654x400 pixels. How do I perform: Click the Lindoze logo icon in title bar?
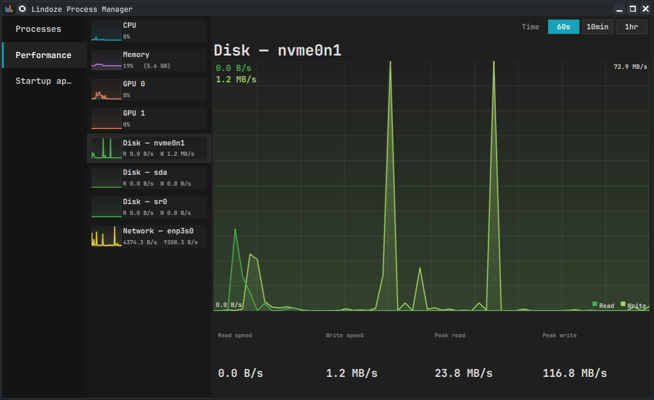coord(22,9)
